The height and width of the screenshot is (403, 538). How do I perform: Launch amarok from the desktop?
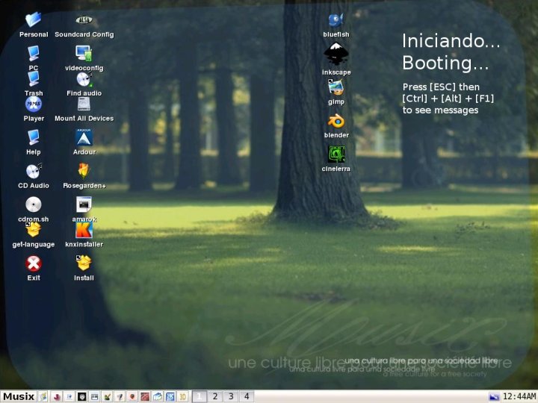(x=84, y=204)
